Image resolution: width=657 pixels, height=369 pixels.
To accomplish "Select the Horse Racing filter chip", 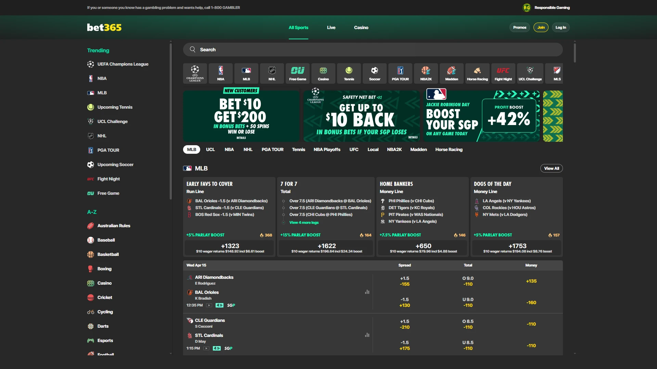I will 449,149.
